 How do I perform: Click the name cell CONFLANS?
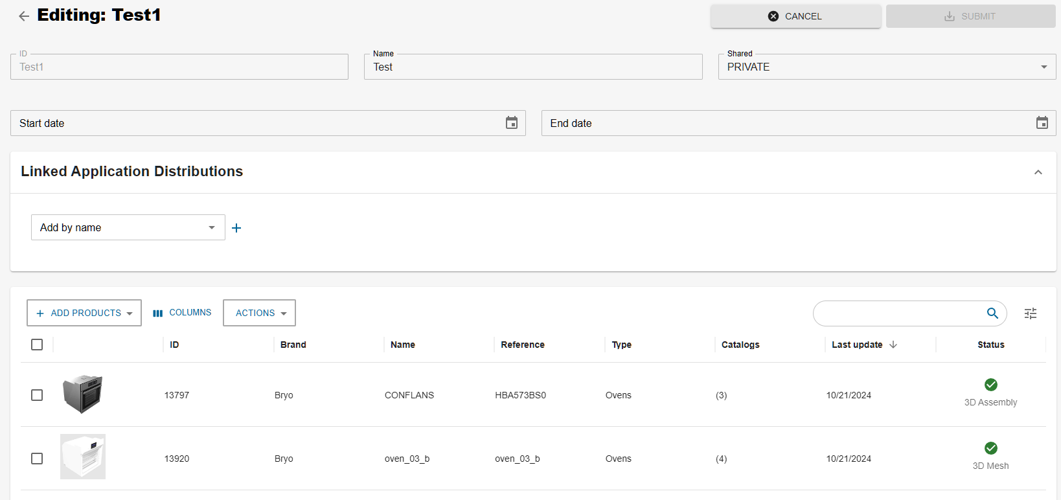coord(409,395)
